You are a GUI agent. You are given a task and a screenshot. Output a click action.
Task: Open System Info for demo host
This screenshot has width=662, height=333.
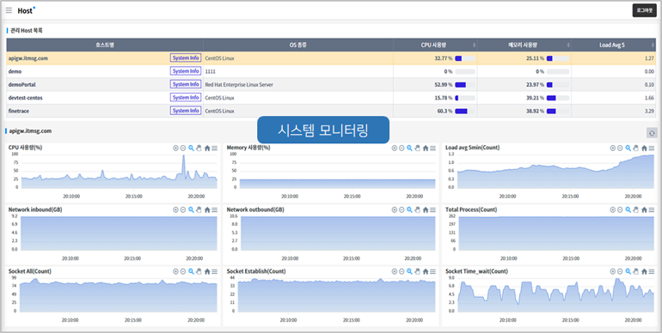pos(186,71)
